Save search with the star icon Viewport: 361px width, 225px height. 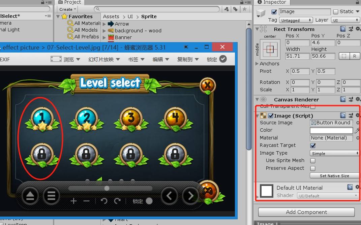coord(244,9)
